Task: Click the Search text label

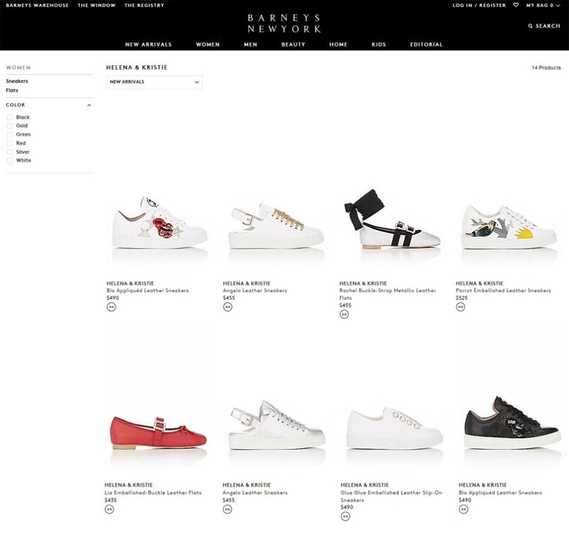Action: (548, 26)
